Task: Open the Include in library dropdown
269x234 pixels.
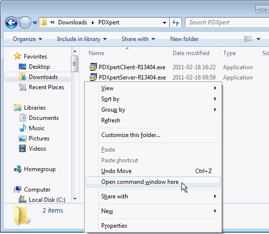Action: tap(82, 39)
